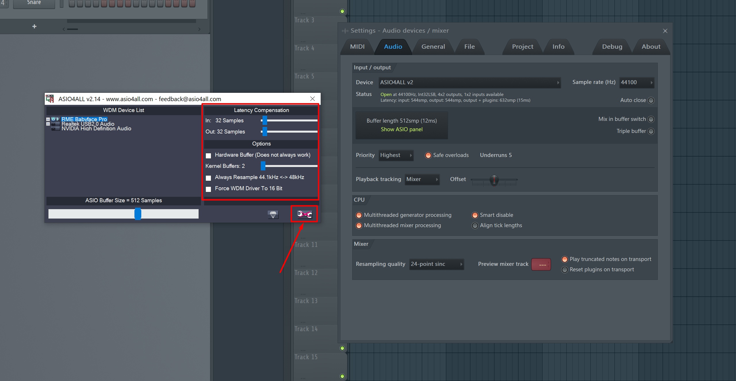Enable Force WDM Driver To 16 Bit
This screenshot has height=381, width=736.
point(208,189)
